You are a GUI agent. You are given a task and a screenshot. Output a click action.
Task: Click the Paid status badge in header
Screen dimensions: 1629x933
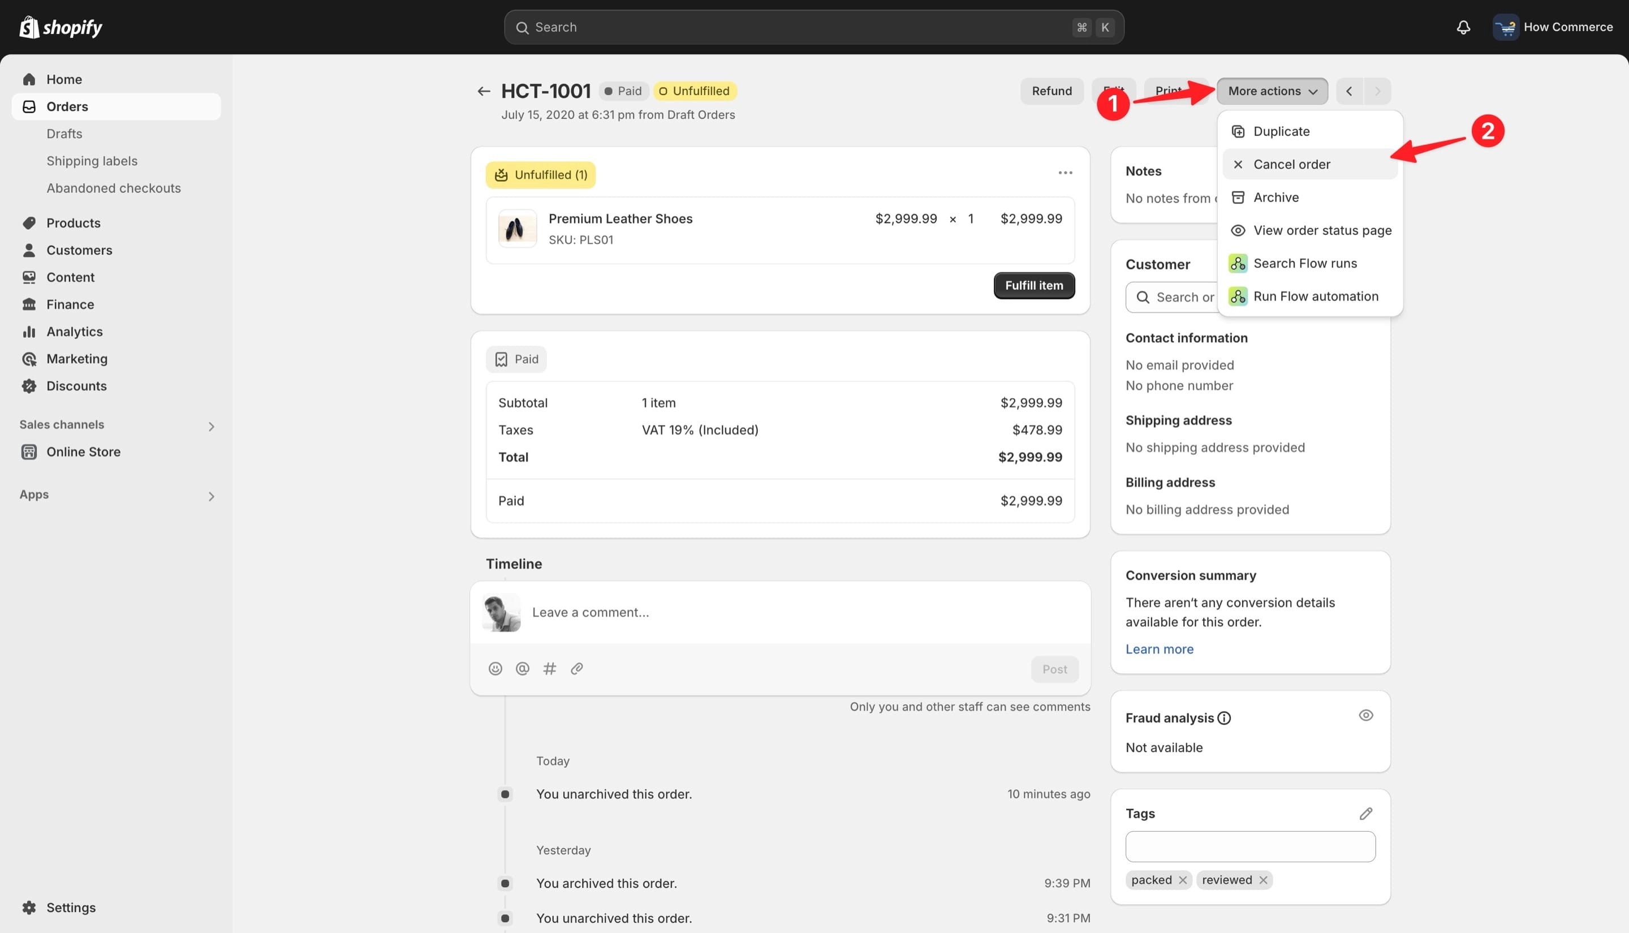coord(623,91)
